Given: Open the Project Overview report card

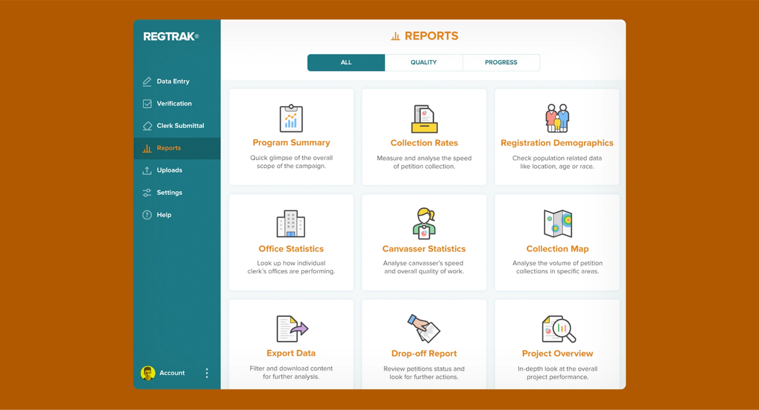Looking at the screenshot, I should pos(557,346).
